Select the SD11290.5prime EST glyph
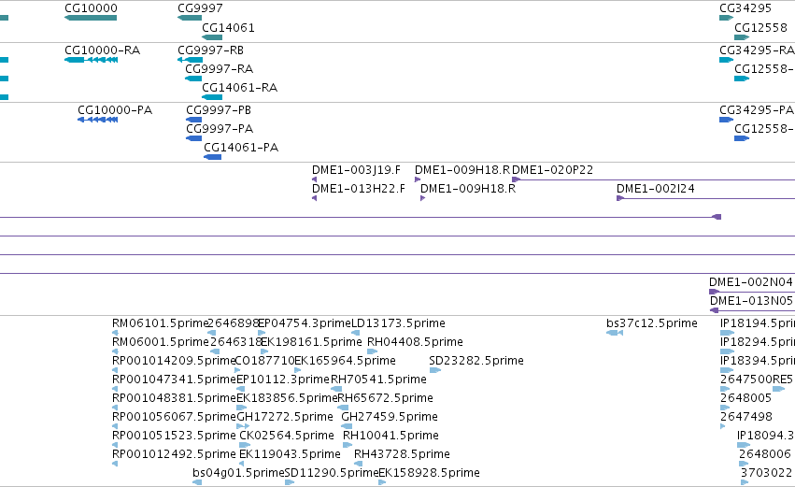 click(x=290, y=482)
